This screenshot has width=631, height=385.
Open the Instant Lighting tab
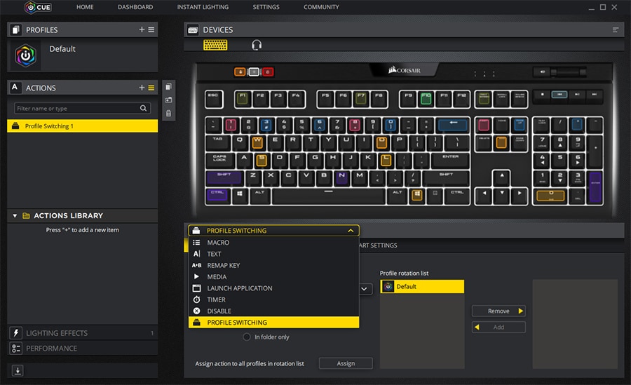pos(203,7)
